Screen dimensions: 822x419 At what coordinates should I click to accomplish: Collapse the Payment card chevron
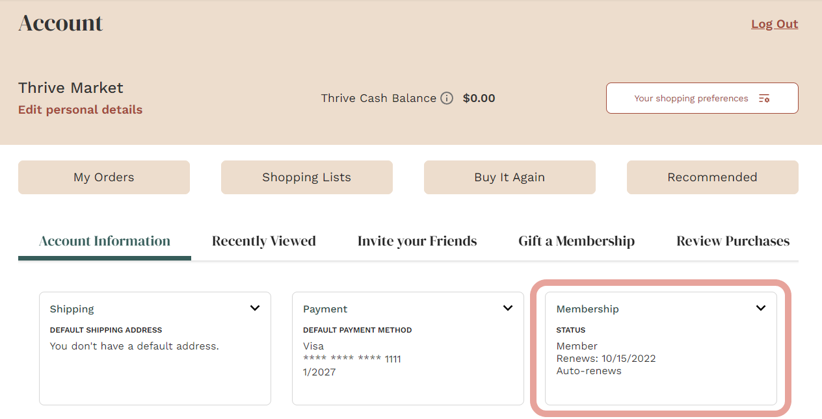click(507, 308)
